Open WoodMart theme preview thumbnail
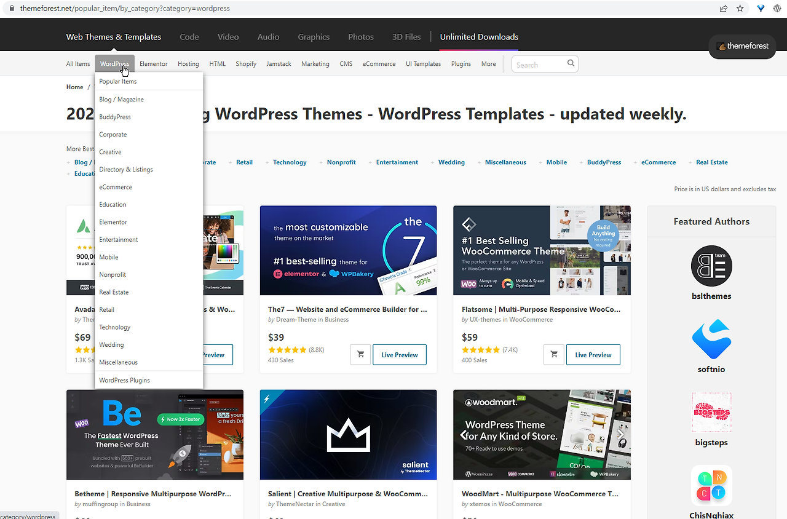Screen dimensions: 787x519 pos(542,435)
